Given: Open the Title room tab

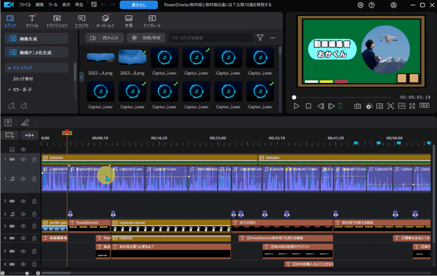Looking at the screenshot, I should (32, 21).
